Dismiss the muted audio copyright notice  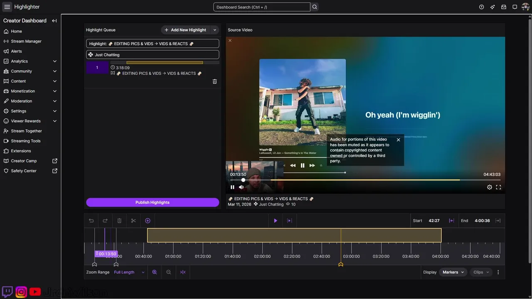pos(398,140)
